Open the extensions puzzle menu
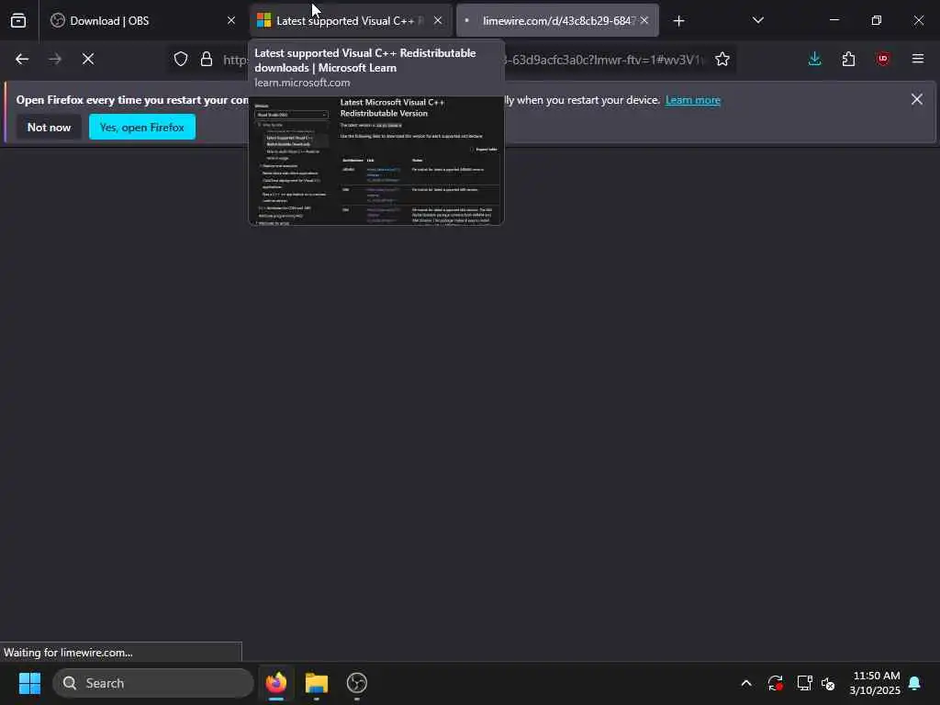Viewport: 940px width, 705px height. [x=848, y=59]
